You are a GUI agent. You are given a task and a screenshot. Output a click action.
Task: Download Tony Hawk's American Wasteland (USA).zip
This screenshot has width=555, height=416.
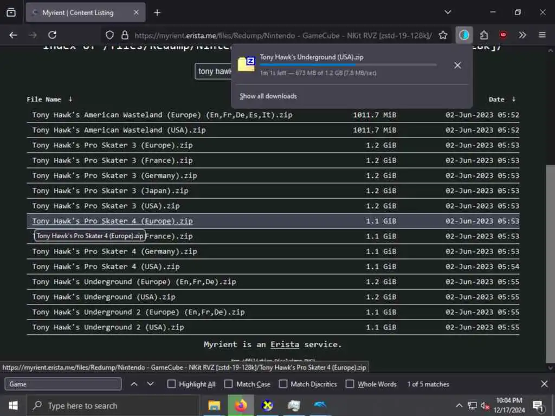[119, 130]
